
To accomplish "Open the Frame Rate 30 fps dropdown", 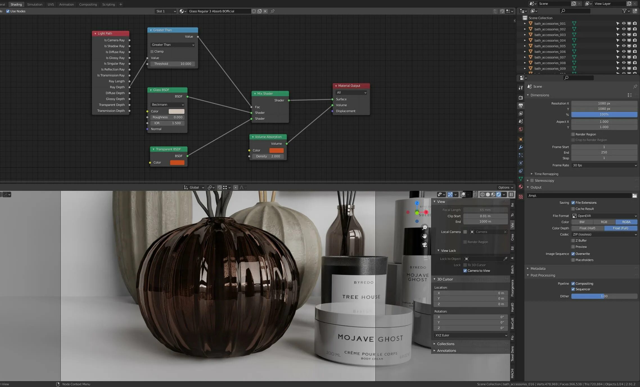I will click(604, 165).
